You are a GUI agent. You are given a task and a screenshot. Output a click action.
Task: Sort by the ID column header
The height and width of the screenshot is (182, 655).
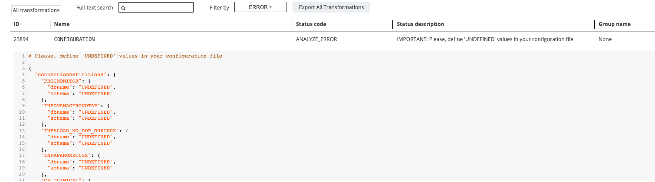coord(17,24)
